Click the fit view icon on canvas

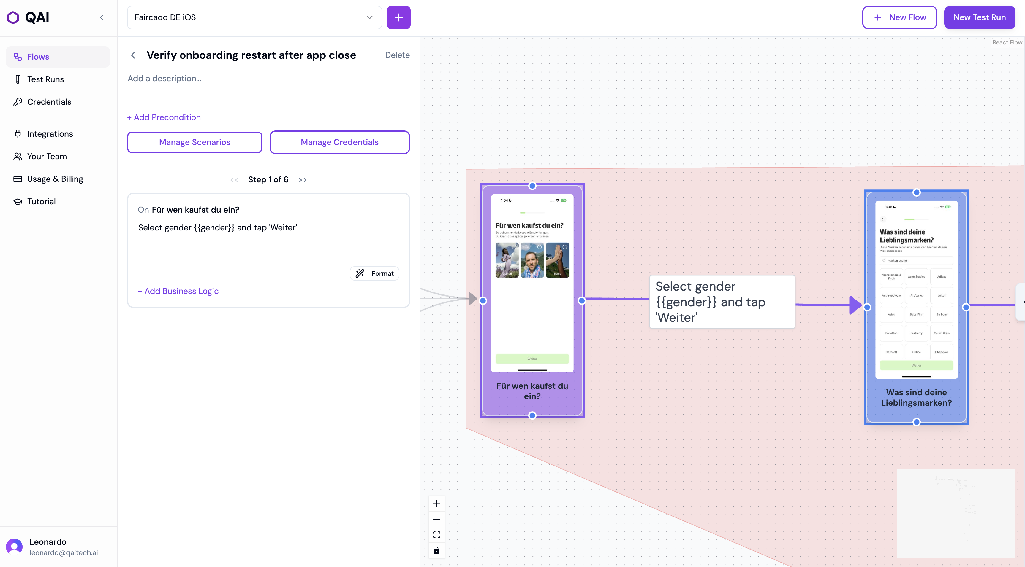[436, 535]
